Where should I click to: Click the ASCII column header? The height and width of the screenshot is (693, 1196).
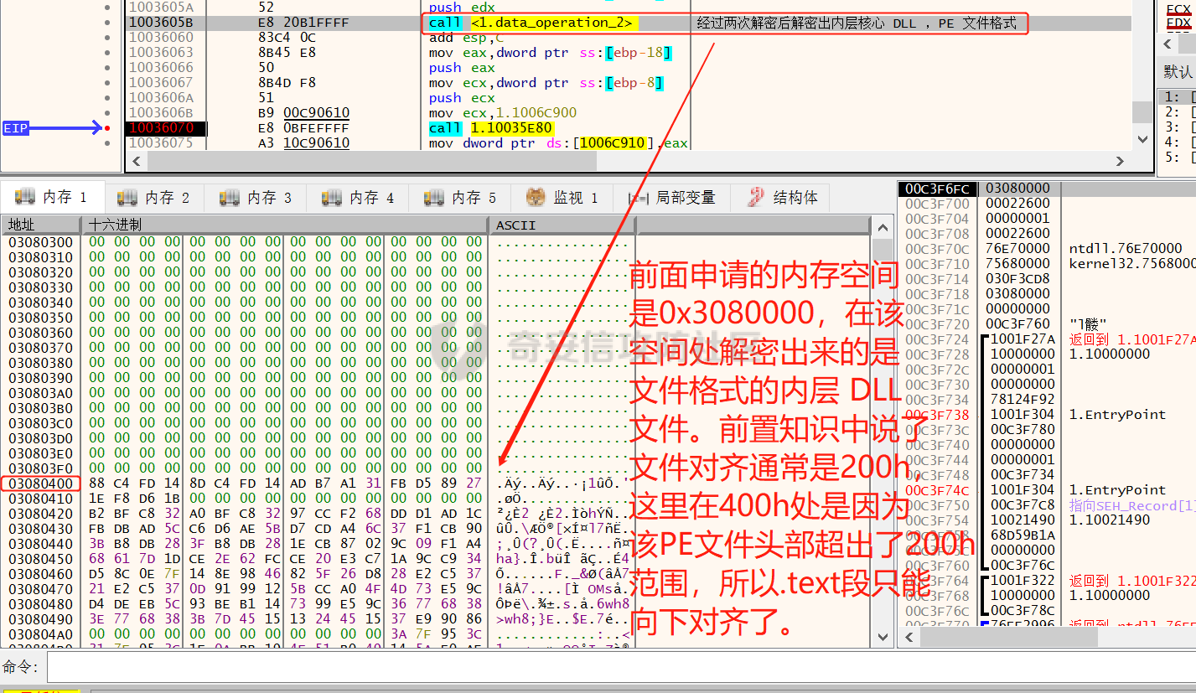[x=562, y=225]
